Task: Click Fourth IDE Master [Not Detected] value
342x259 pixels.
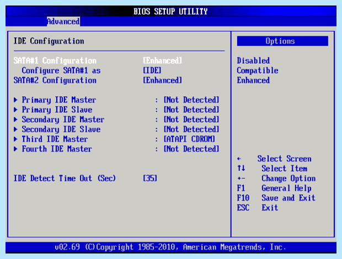Action: tap(191, 149)
